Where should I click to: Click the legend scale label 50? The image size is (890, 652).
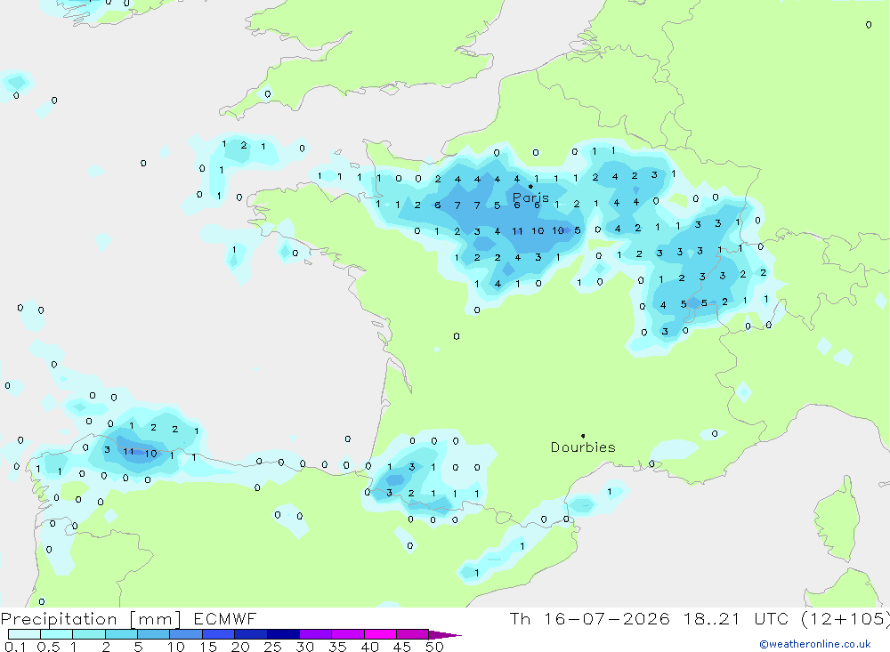435,647
